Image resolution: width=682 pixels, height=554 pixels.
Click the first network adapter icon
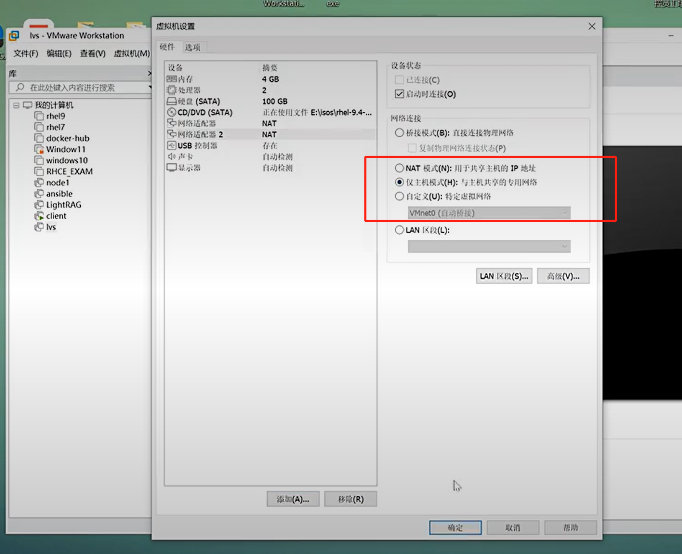click(x=172, y=123)
